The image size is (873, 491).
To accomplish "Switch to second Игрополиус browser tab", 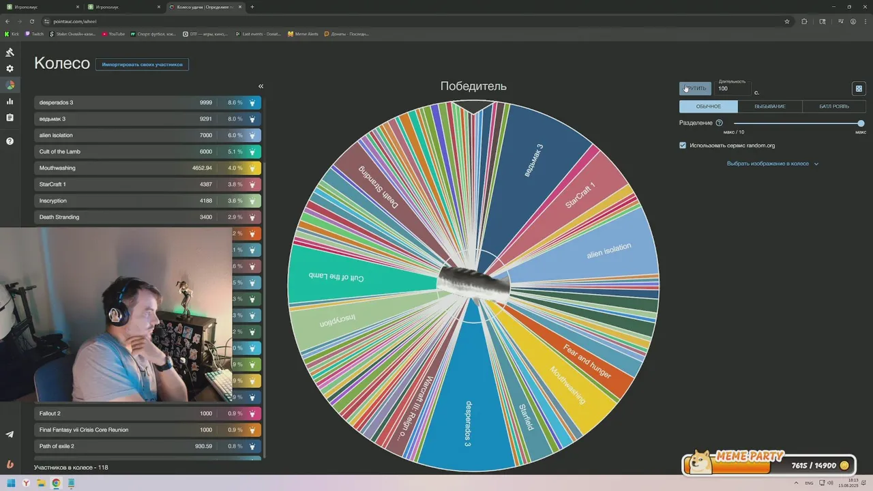I will point(124,7).
